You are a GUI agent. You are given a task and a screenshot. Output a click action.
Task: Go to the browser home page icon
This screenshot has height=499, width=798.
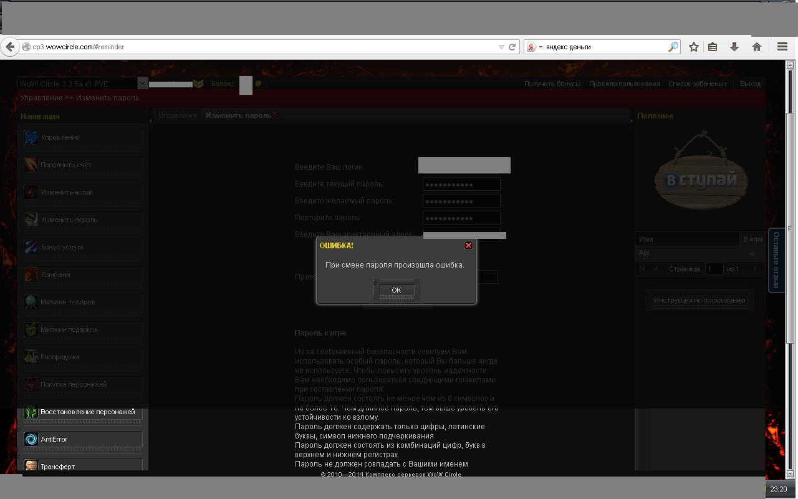point(756,47)
